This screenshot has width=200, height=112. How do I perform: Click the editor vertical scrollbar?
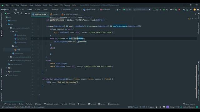196,82
